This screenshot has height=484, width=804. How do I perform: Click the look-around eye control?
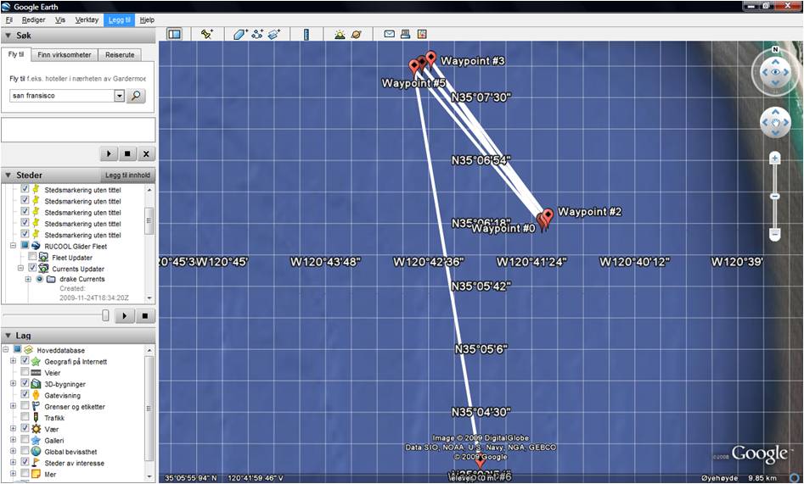(x=775, y=72)
